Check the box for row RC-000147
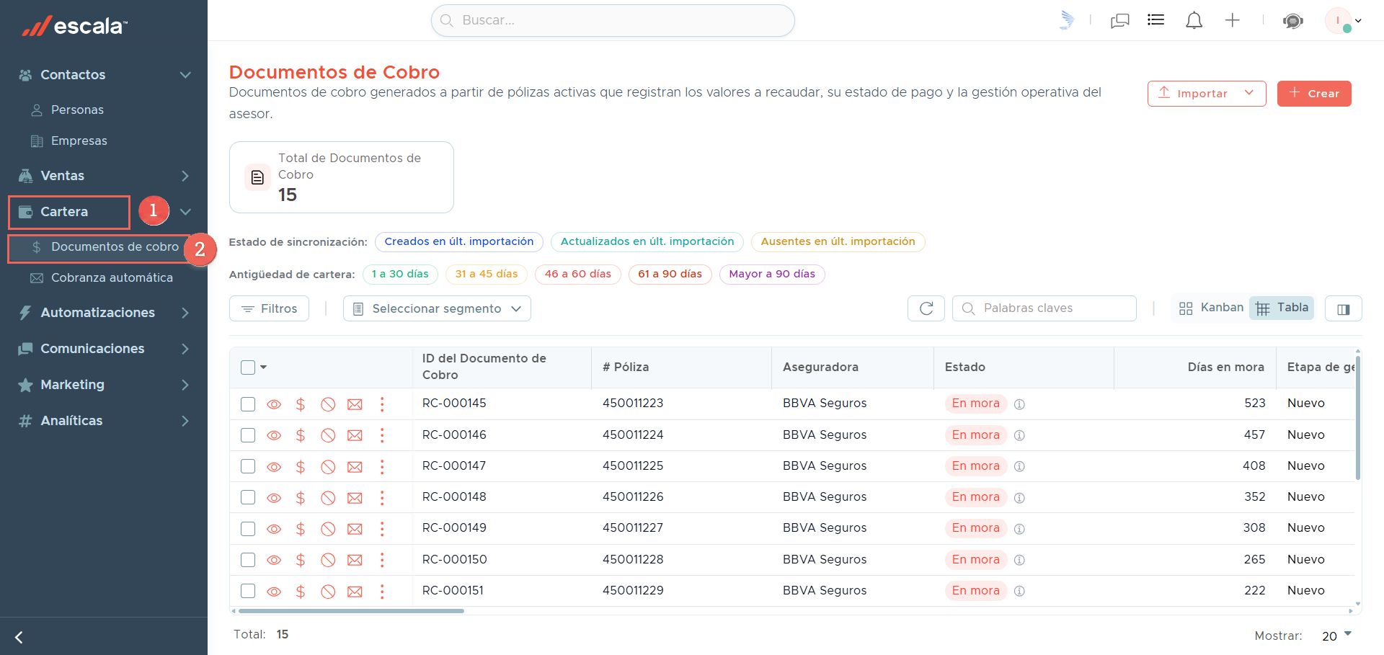The height and width of the screenshot is (655, 1384). point(248,466)
